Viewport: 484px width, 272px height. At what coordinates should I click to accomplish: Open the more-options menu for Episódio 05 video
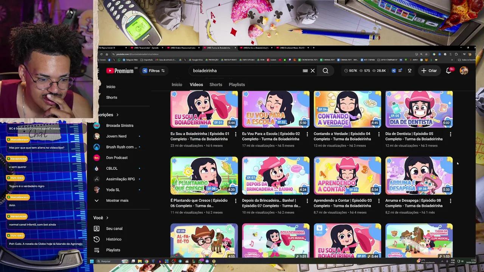[x=450, y=134]
